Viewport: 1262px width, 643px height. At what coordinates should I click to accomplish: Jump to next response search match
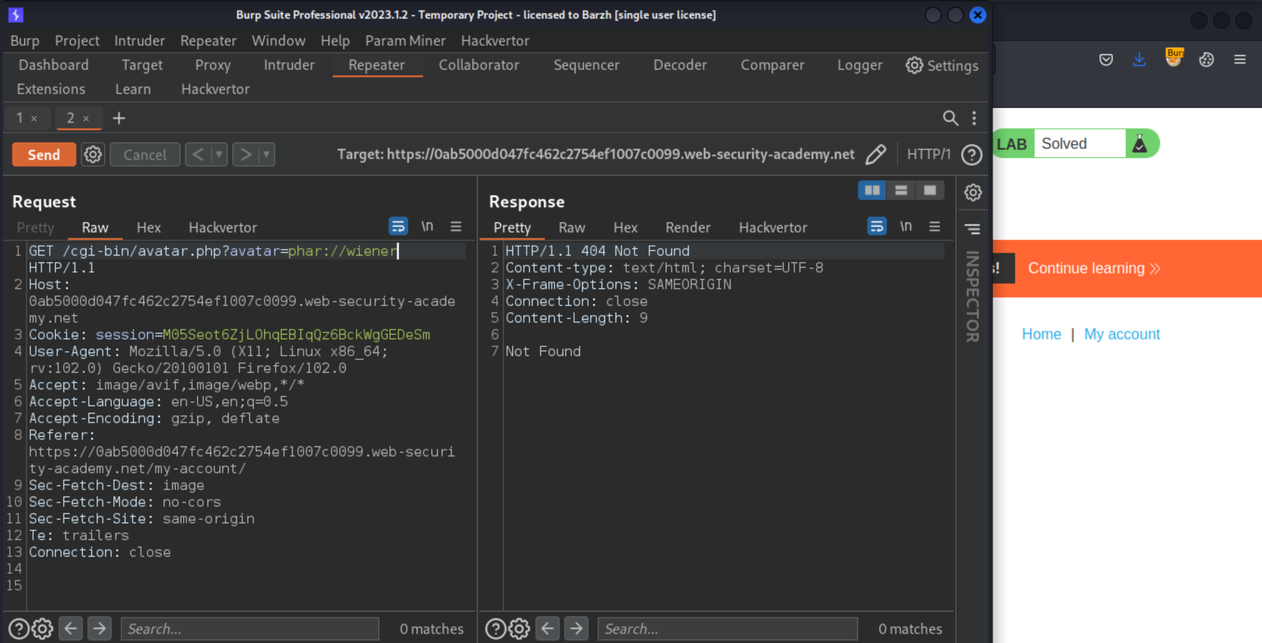(576, 628)
